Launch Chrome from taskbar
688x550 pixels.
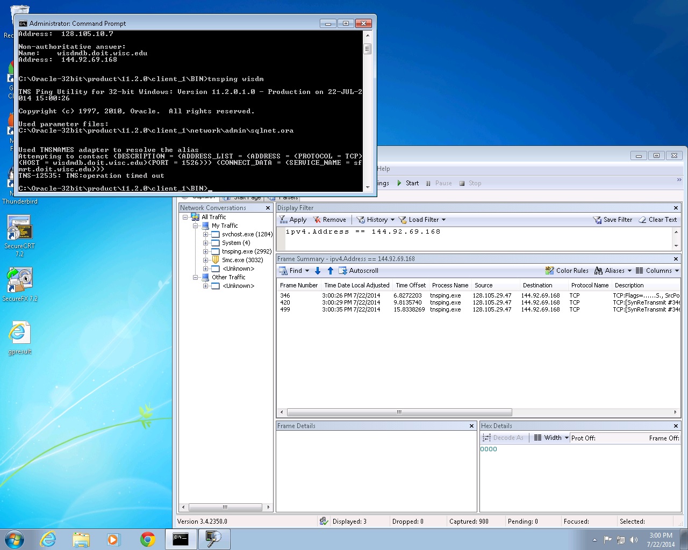[147, 539]
